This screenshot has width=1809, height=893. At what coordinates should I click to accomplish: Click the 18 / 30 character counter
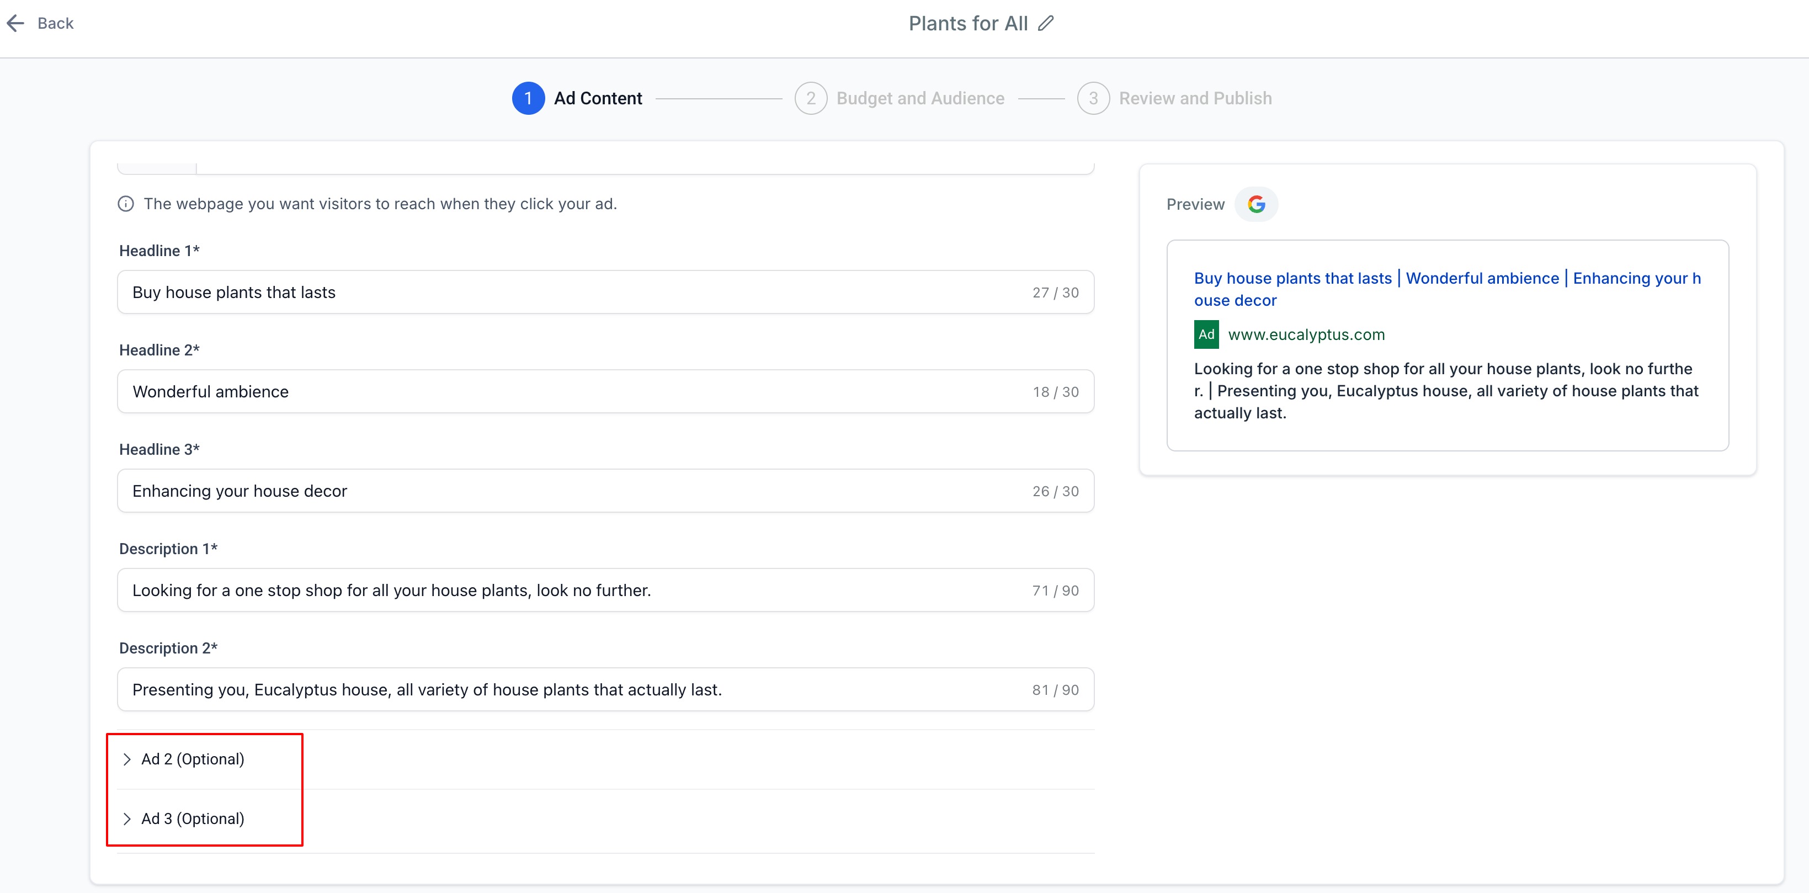pos(1056,391)
